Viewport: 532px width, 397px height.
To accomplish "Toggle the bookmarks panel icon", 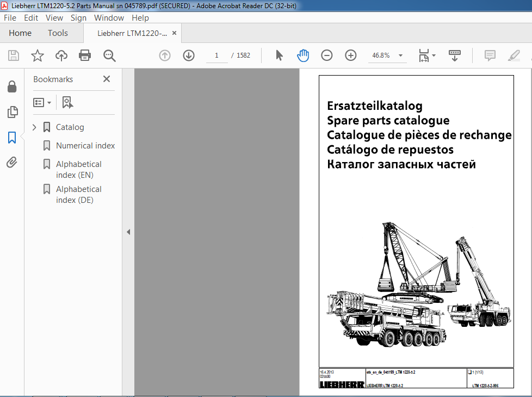I will coord(12,138).
